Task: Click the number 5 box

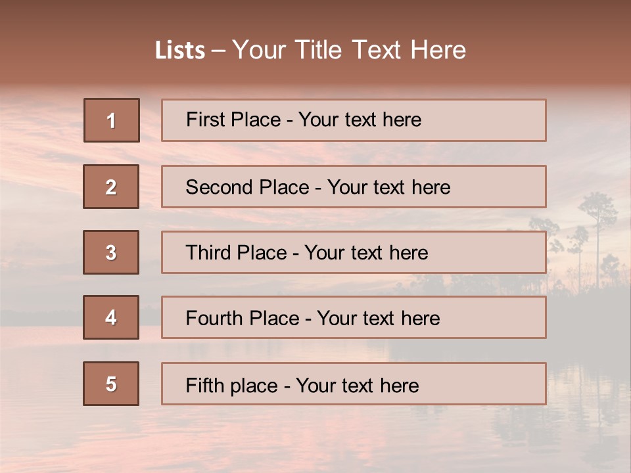Action: point(111,384)
